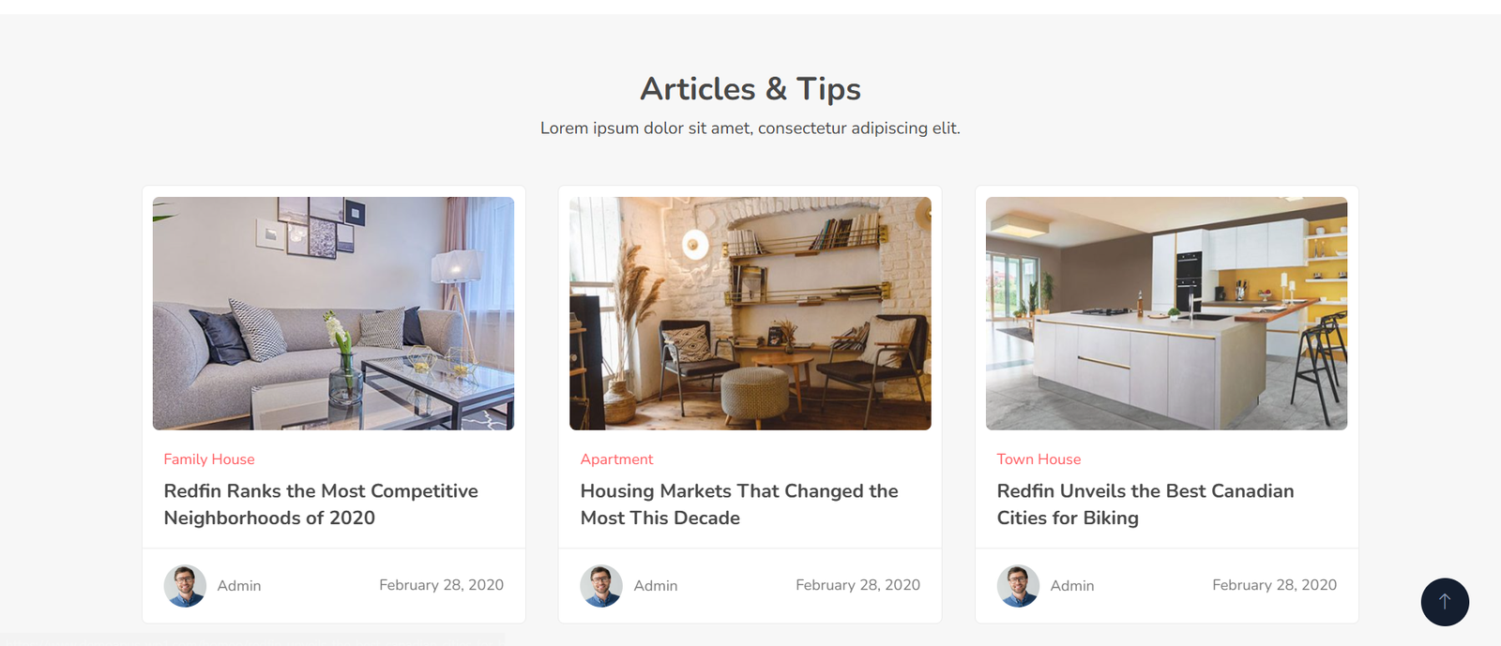Click the Admin avatar on the first article card

tap(185, 586)
